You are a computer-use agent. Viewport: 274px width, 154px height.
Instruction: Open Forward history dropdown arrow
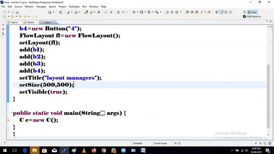click(36, 16)
